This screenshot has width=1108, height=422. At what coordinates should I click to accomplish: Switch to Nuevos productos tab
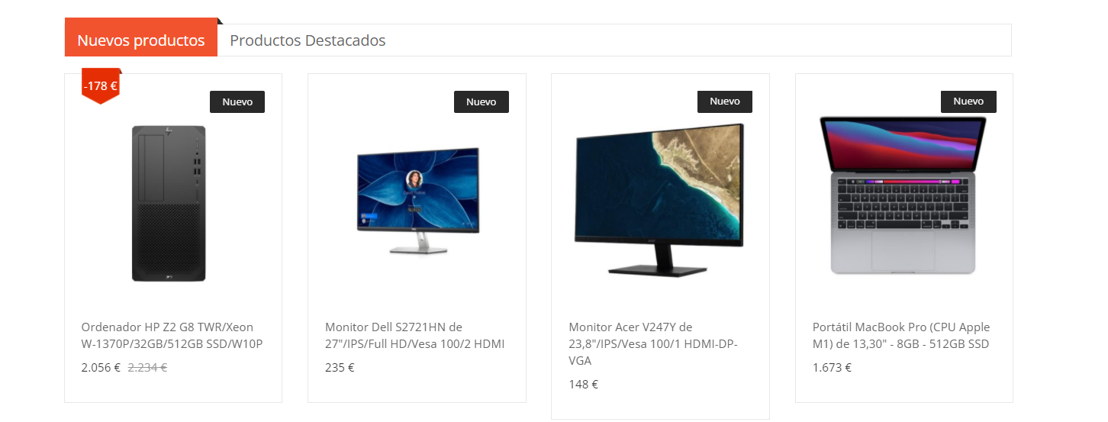click(141, 40)
